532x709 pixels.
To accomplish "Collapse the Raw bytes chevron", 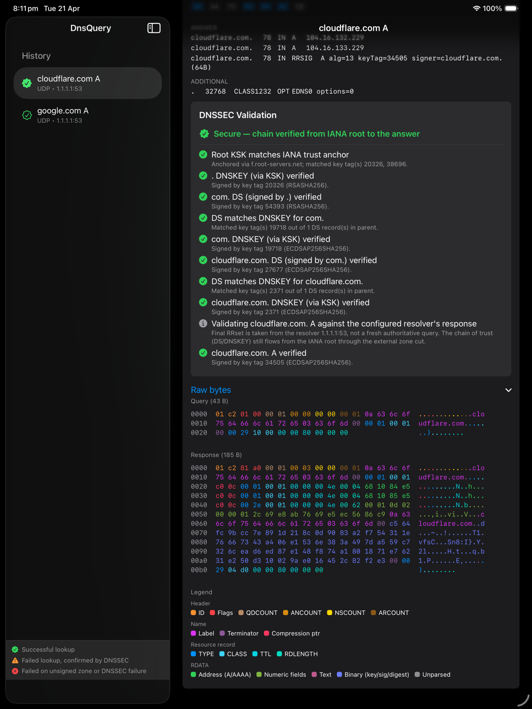I will tap(508, 390).
